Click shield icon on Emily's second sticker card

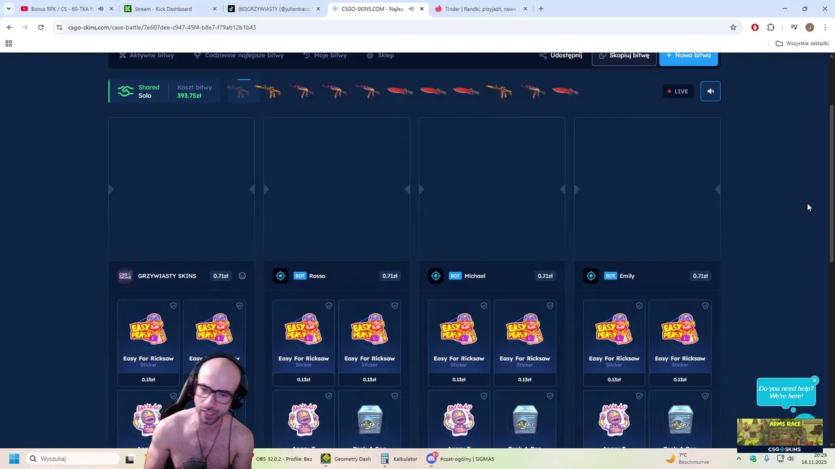705,306
